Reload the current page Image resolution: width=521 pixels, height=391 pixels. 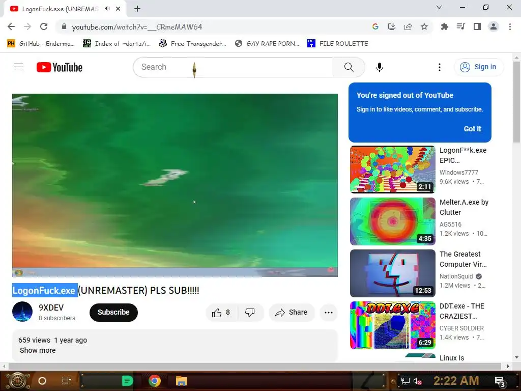pos(44,26)
